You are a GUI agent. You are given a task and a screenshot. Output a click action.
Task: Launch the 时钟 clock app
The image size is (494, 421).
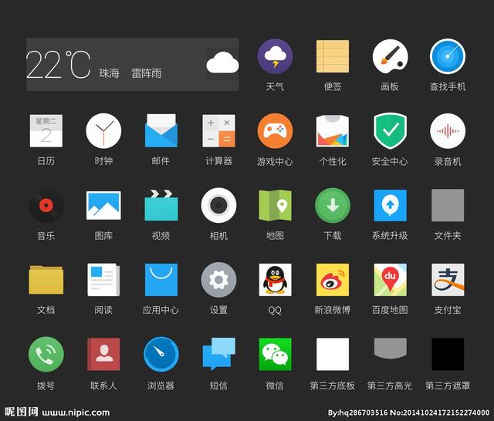coord(103,130)
